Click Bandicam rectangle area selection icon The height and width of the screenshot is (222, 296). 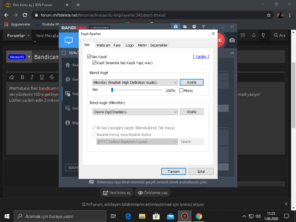(x=64, y=53)
